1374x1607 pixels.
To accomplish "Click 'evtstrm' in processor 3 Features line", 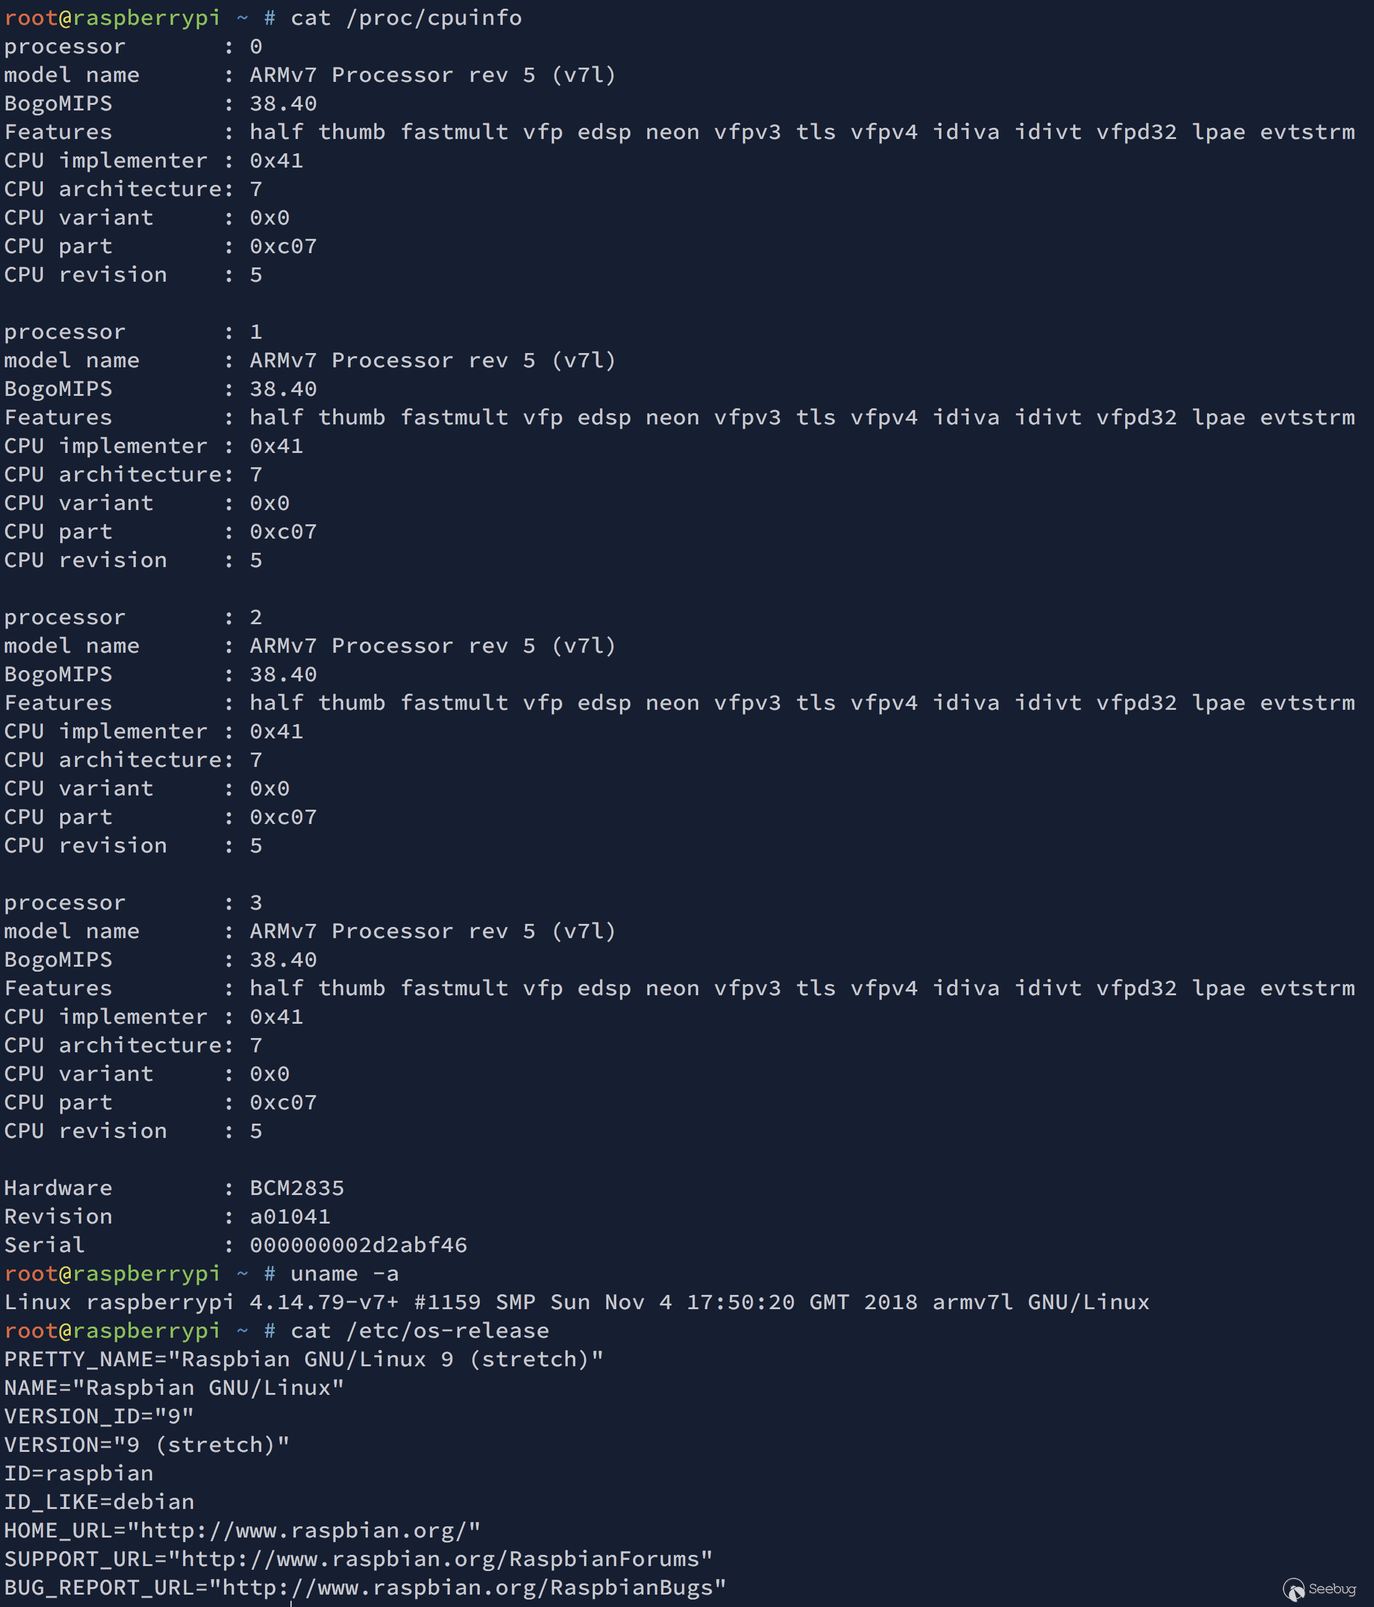I will [1307, 989].
